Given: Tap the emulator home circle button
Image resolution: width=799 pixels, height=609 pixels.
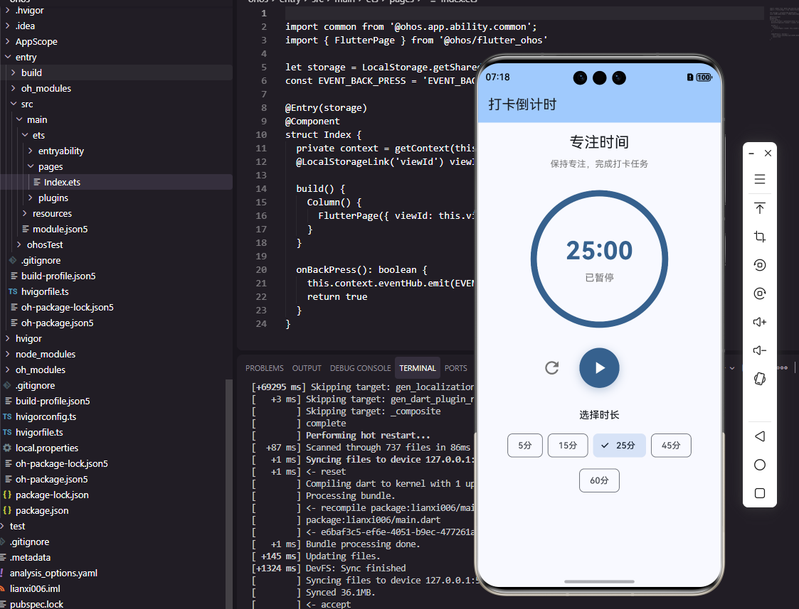Looking at the screenshot, I should (x=760, y=465).
